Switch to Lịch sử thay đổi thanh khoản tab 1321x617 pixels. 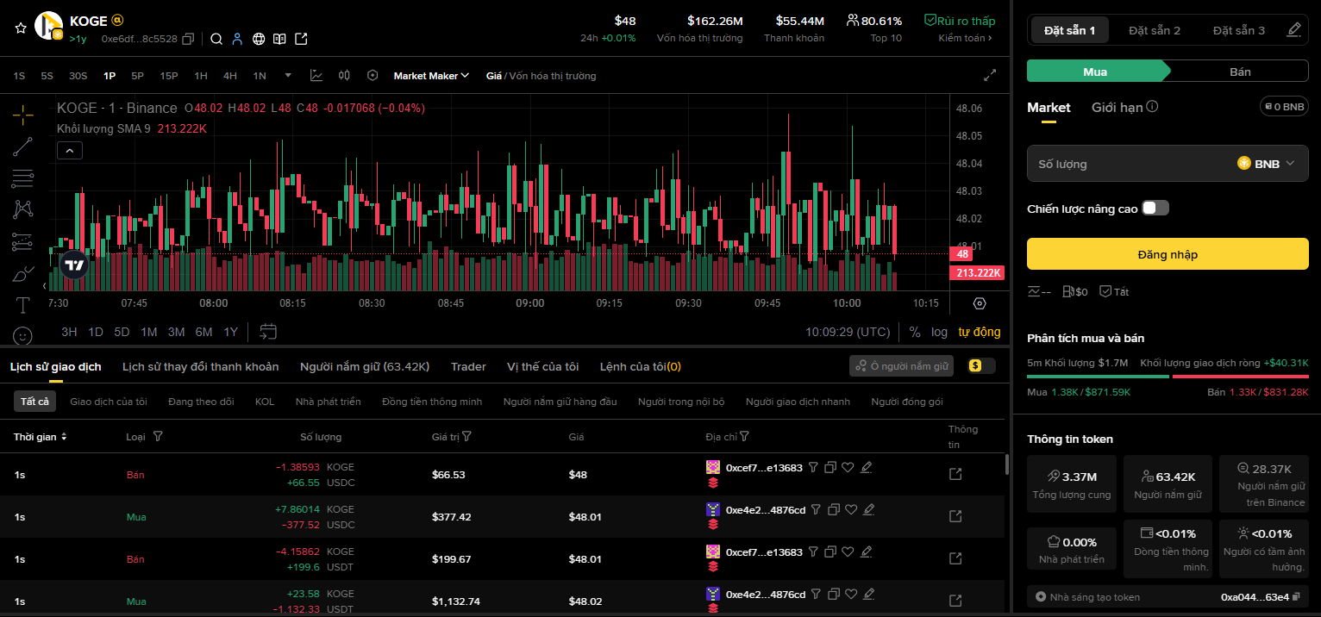pos(200,367)
